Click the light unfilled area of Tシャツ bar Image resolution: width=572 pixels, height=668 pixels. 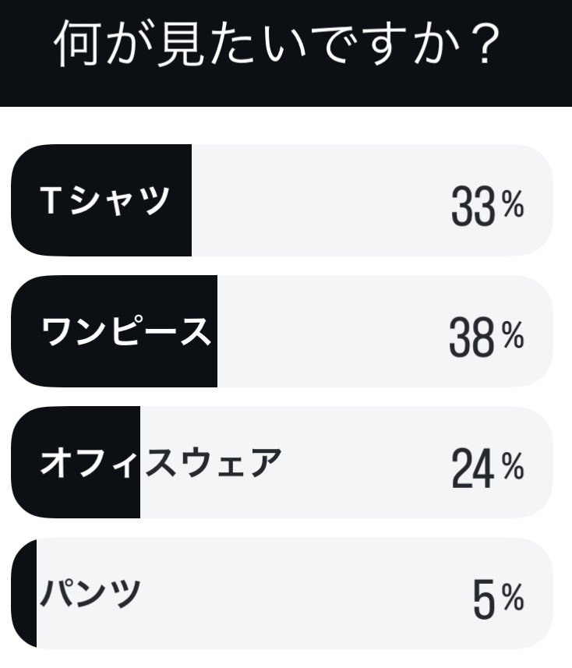(x=320, y=200)
